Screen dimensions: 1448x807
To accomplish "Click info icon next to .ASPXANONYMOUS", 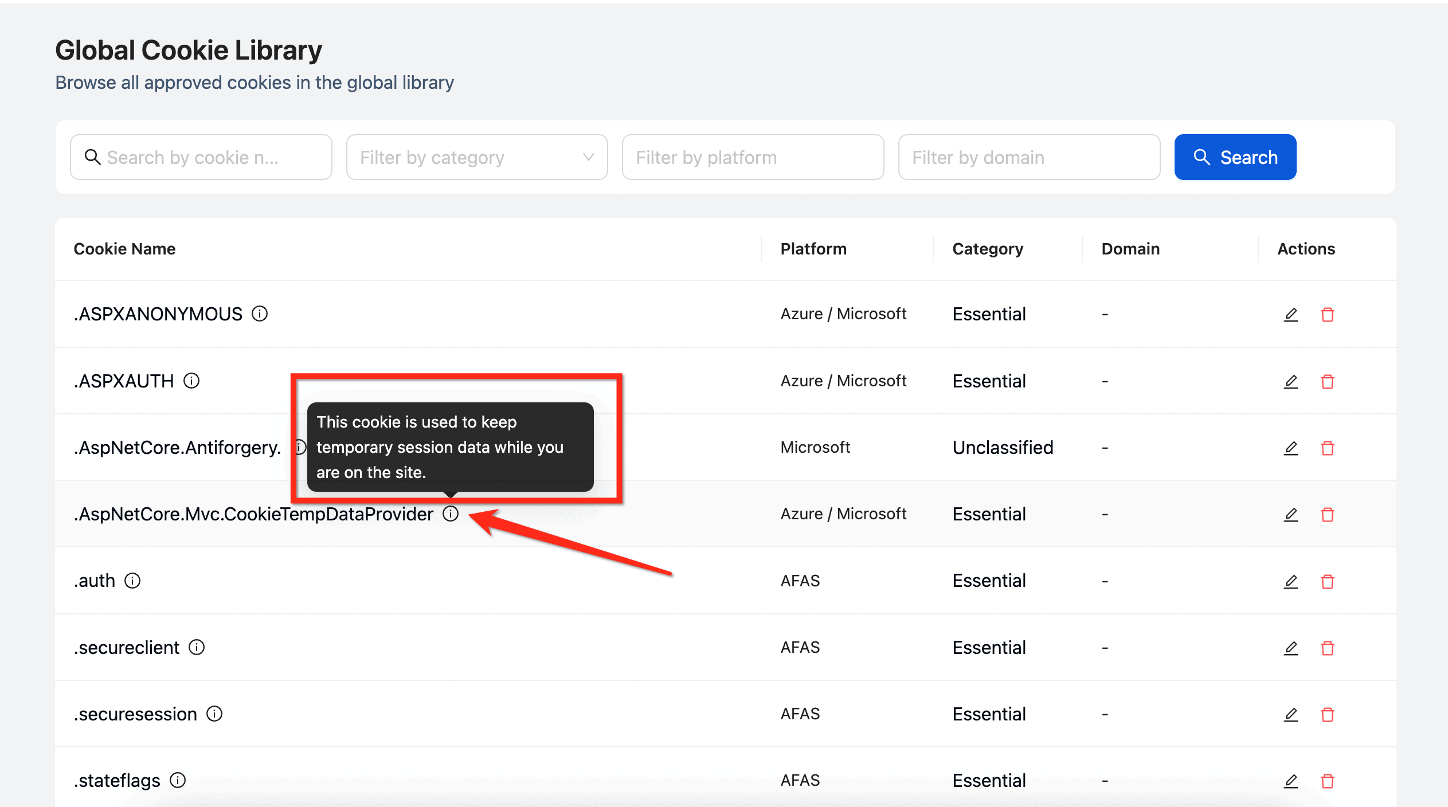I will [x=260, y=314].
